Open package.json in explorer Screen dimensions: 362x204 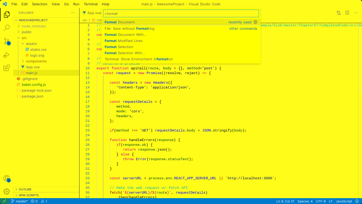(x=32, y=96)
